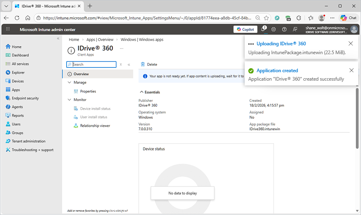Viewport: 361px width, 215px height.
Task: Dismiss the Uploading IDrive® 360 notification
Action: [351, 43]
